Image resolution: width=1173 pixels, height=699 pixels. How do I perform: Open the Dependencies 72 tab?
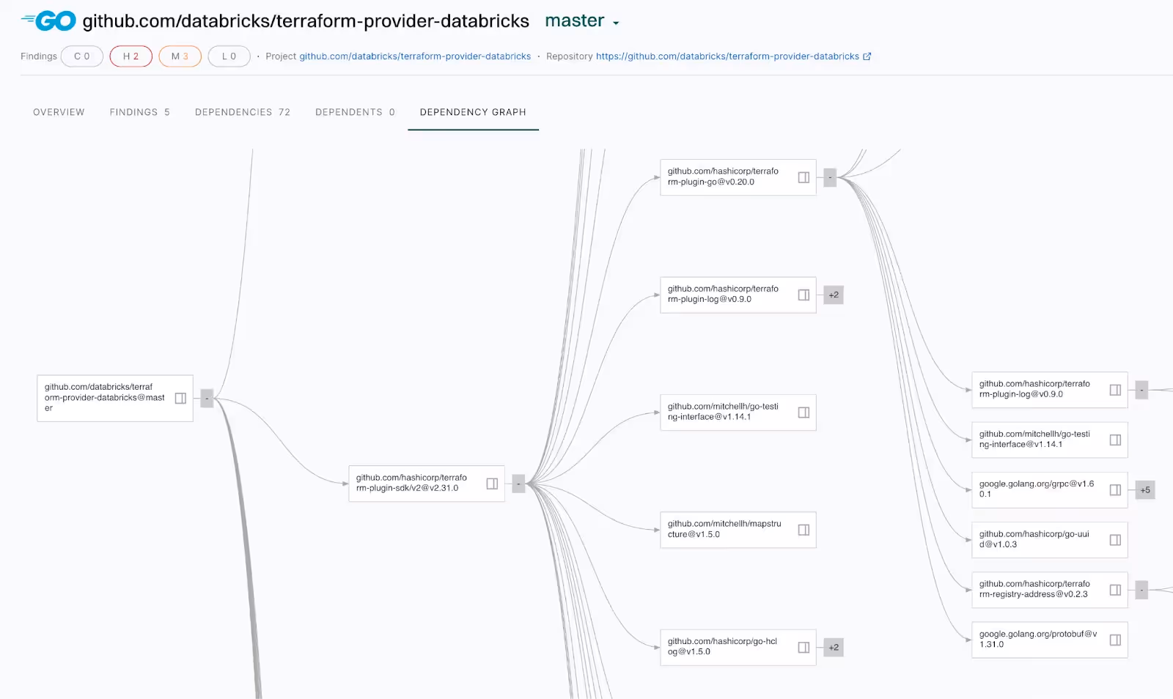click(x=243, y=112)
